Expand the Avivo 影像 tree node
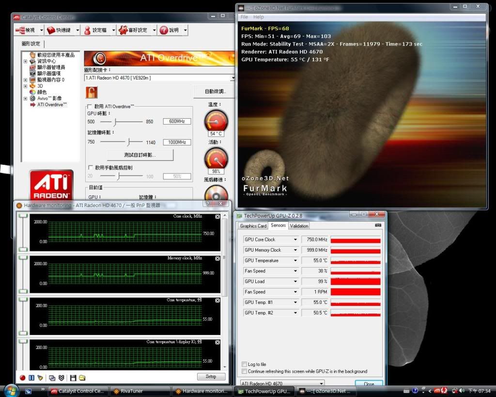The image size is (496, 397). point(25,98)
